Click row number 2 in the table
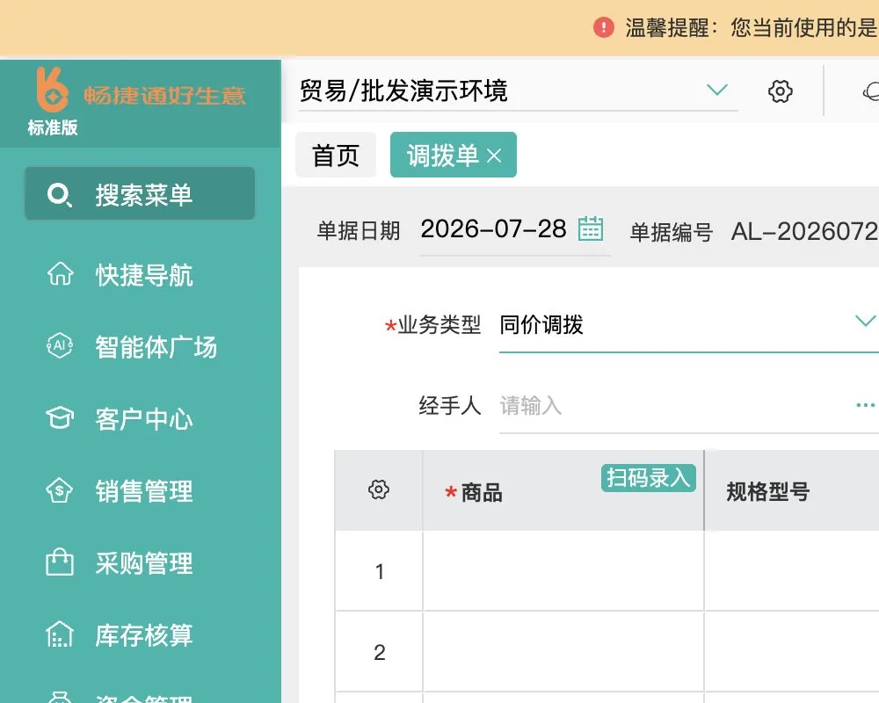Screen dimensions: 879x703 [x=380, y=652]
